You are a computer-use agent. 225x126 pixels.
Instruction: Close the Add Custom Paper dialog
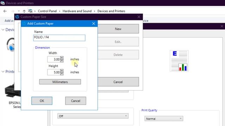point(94,23)
